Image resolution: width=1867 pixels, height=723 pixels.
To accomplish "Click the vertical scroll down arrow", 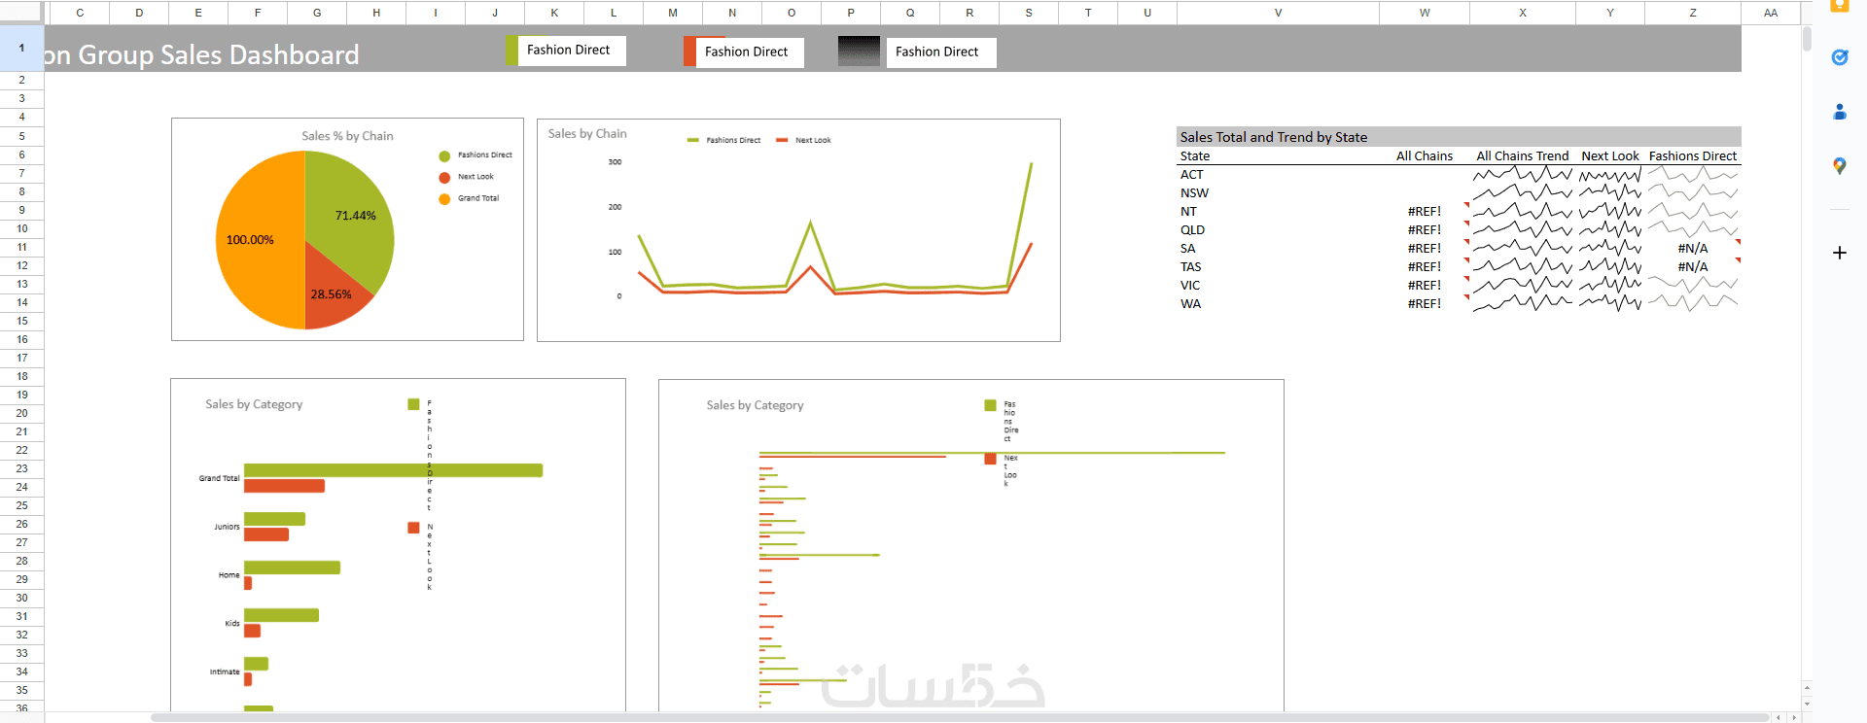I will point(1807,704).
